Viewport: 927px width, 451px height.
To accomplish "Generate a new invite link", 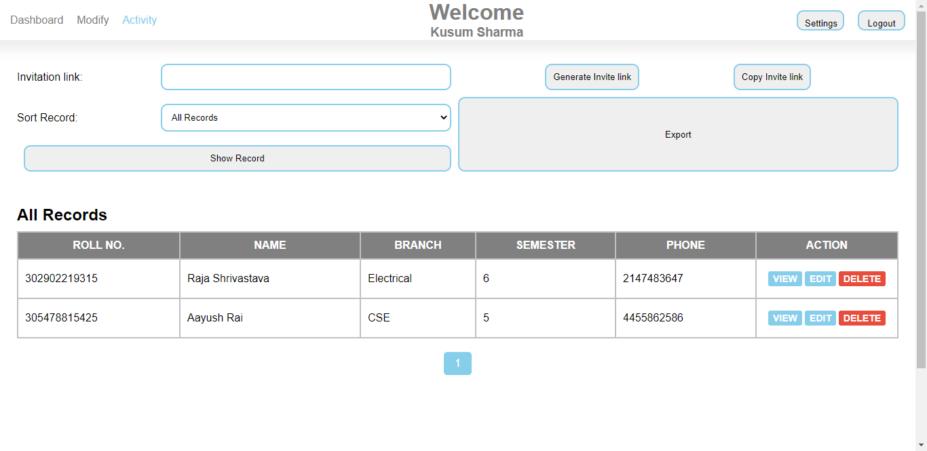I will (591, 77).
